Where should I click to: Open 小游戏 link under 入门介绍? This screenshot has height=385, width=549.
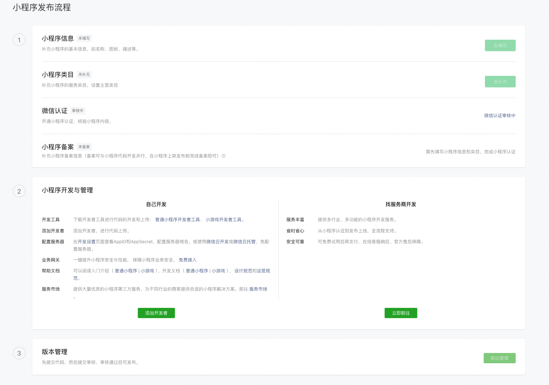(x=147, y=271)
